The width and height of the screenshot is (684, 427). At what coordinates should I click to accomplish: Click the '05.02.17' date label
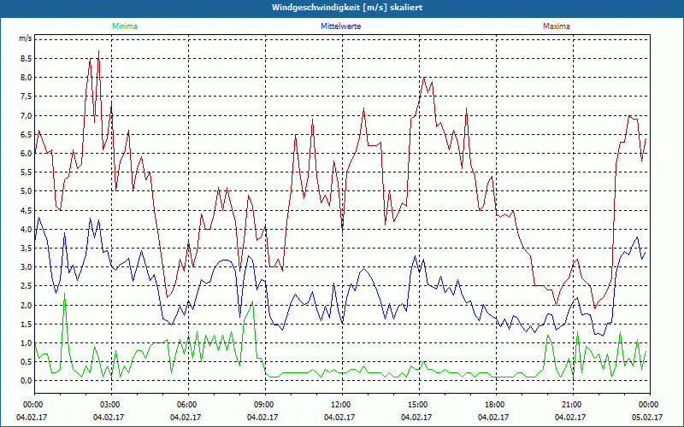pos(648,418)
